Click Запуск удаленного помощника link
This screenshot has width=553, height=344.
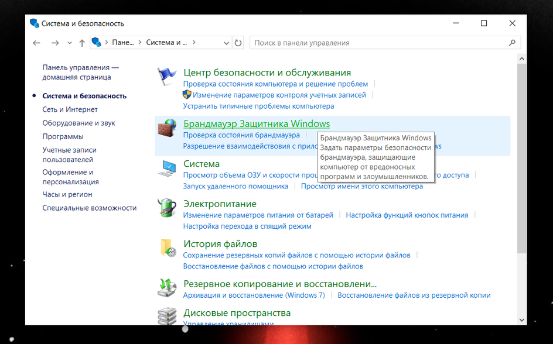(235, 186)
